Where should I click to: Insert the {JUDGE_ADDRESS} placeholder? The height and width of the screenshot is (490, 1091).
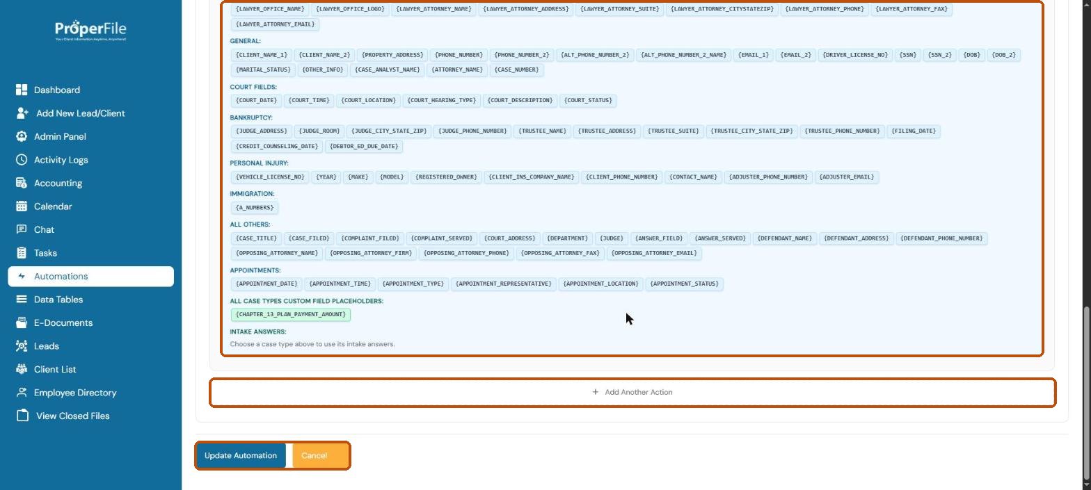(261, 131)
